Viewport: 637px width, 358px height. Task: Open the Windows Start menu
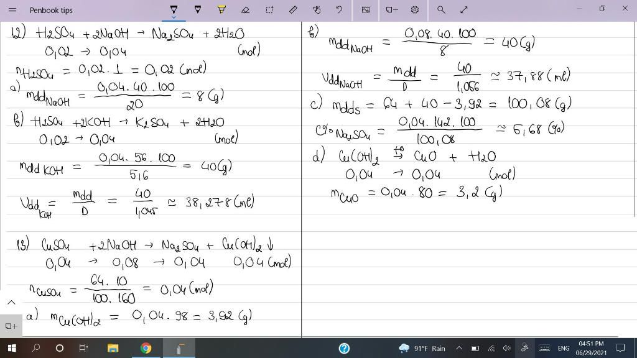12,348
